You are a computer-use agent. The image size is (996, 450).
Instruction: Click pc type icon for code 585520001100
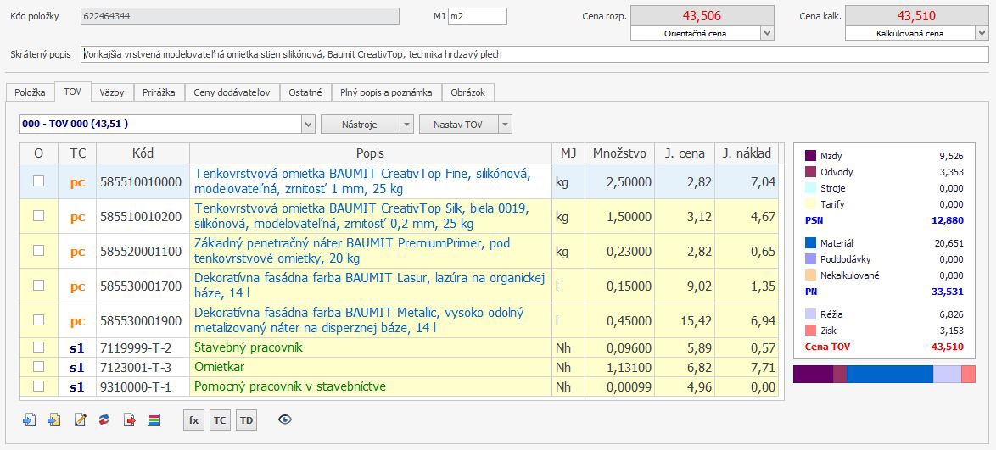pos(77,252)
